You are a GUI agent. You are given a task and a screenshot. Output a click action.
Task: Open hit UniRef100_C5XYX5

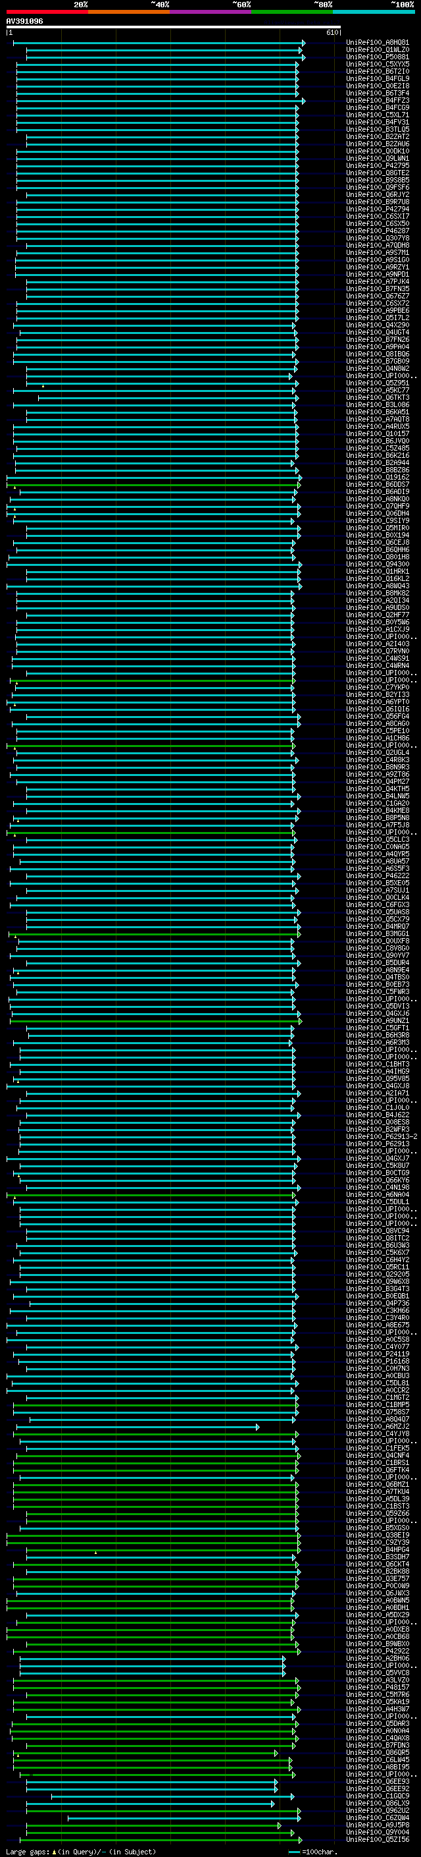[377, 64]
